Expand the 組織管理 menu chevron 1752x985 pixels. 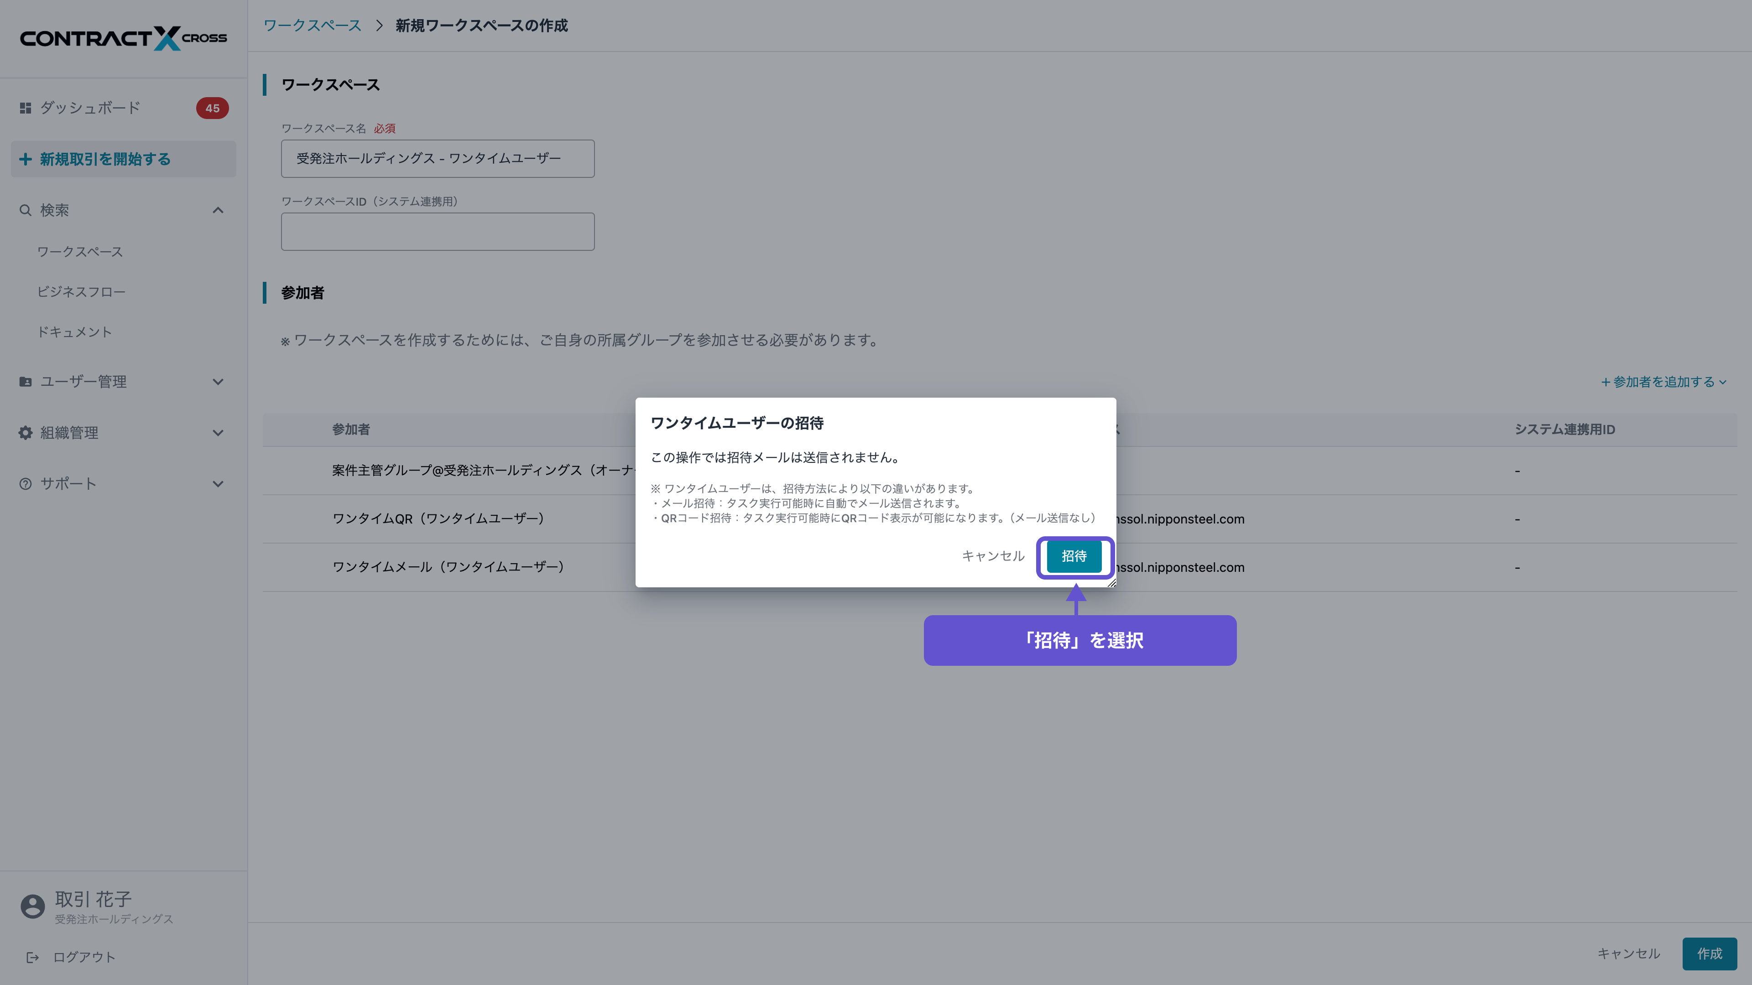[218, 433]
